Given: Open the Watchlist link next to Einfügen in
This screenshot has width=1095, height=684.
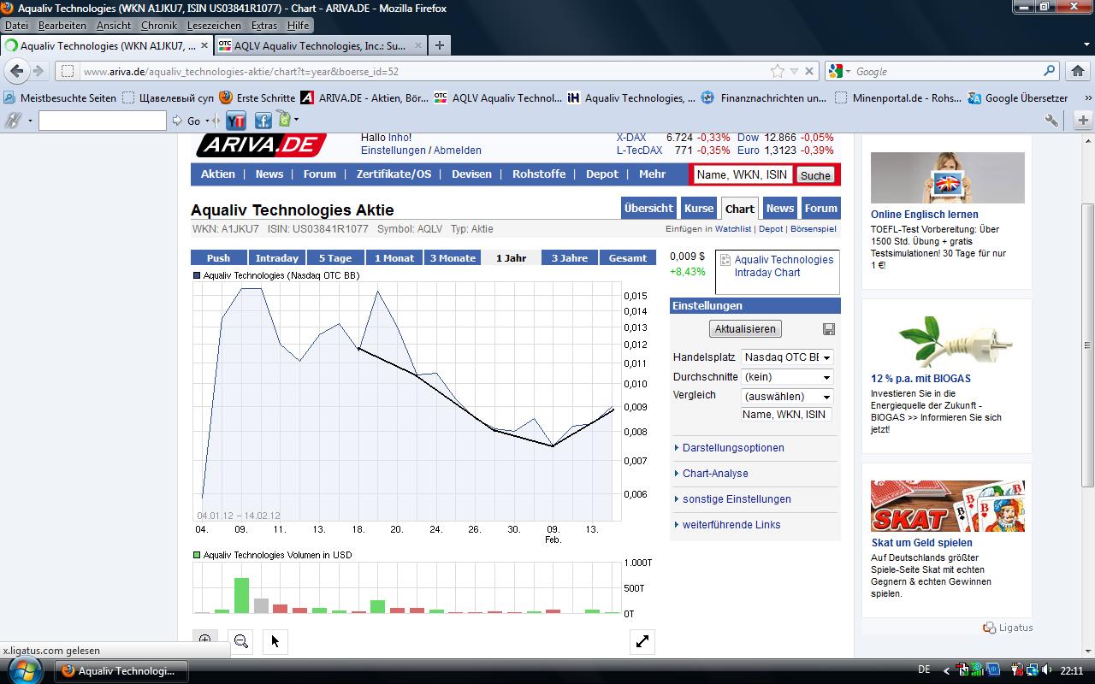Looking at the screenshot, I should 733,229.
